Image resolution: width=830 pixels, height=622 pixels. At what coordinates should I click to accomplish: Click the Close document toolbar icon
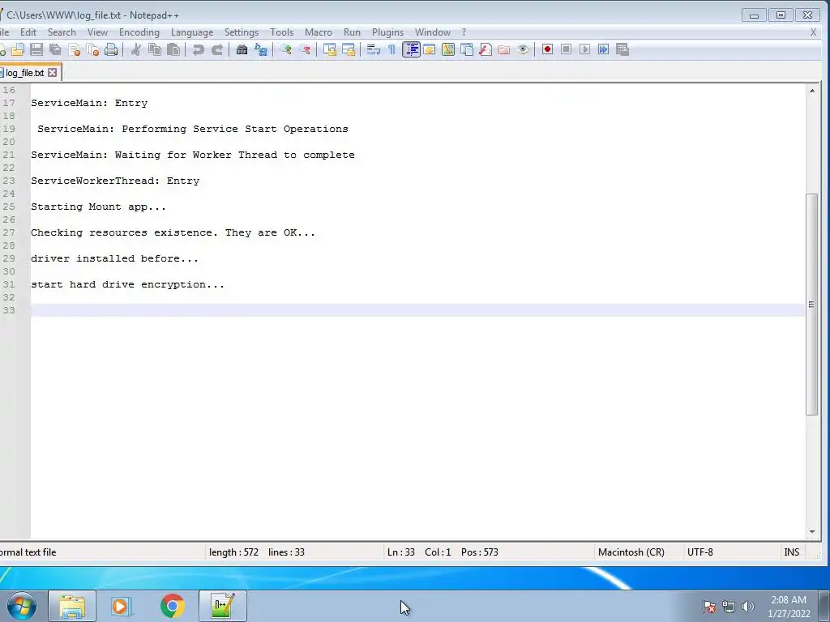[74, 49]
